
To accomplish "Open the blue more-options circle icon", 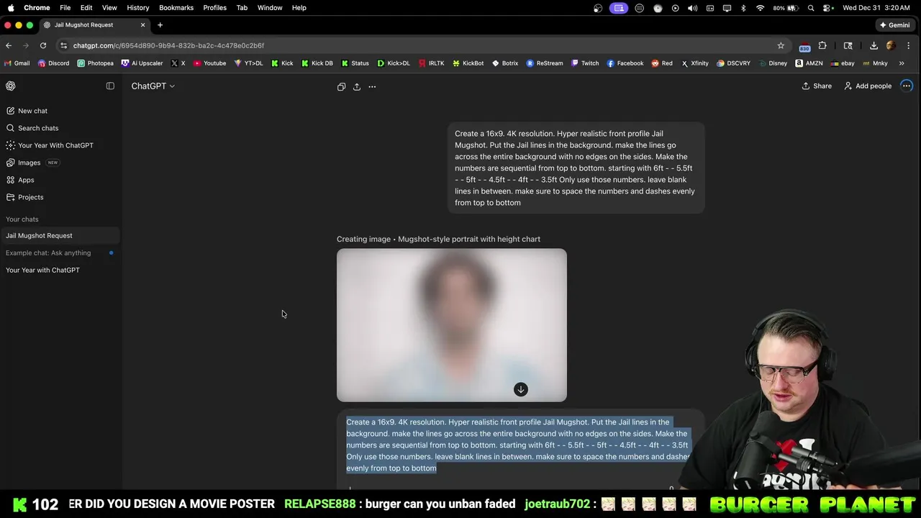I will click(x=907, y=86).
